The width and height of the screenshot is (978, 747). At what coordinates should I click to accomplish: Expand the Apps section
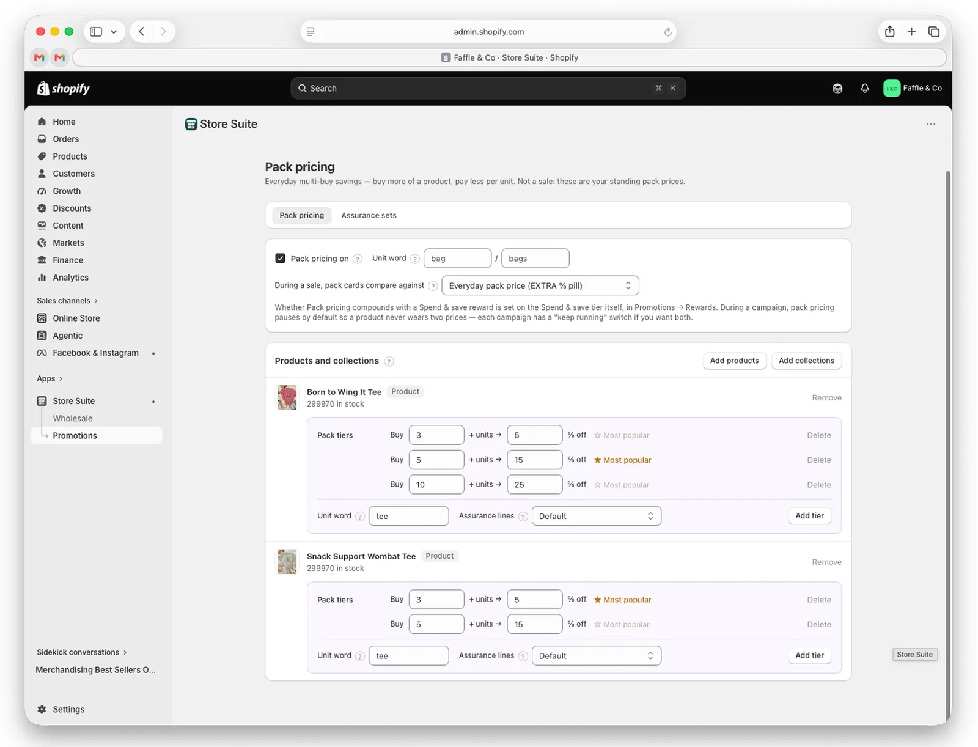click(x=50, y=379)
